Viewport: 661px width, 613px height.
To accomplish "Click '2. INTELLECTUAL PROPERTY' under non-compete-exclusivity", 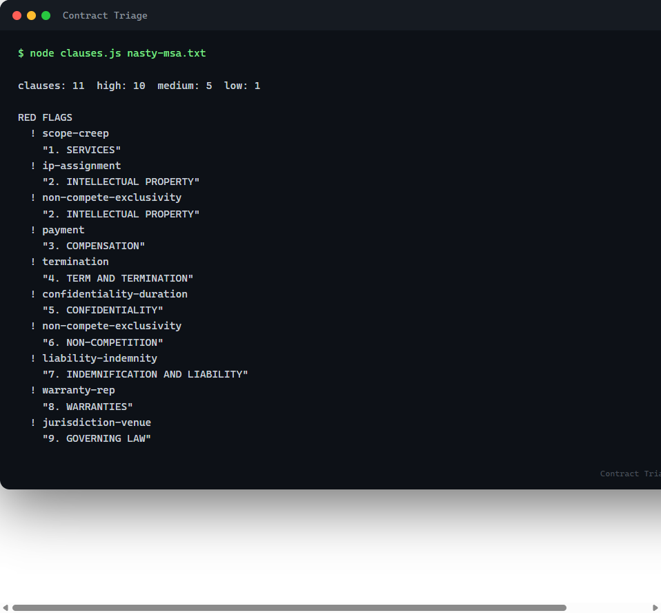I will pyautogui.click(x=121, y=214).
